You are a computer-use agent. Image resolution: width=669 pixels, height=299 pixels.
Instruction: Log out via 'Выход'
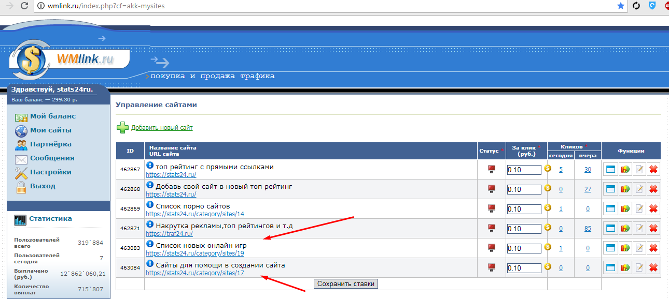click(43, 186)
